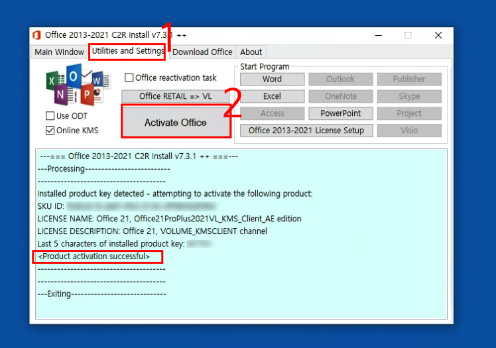
Task: Click the 'Start Program' group label
Action: [265, 67]
